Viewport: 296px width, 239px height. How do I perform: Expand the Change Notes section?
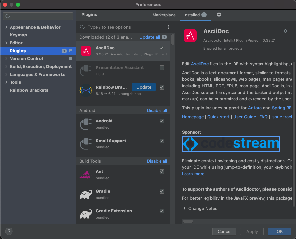185,209
